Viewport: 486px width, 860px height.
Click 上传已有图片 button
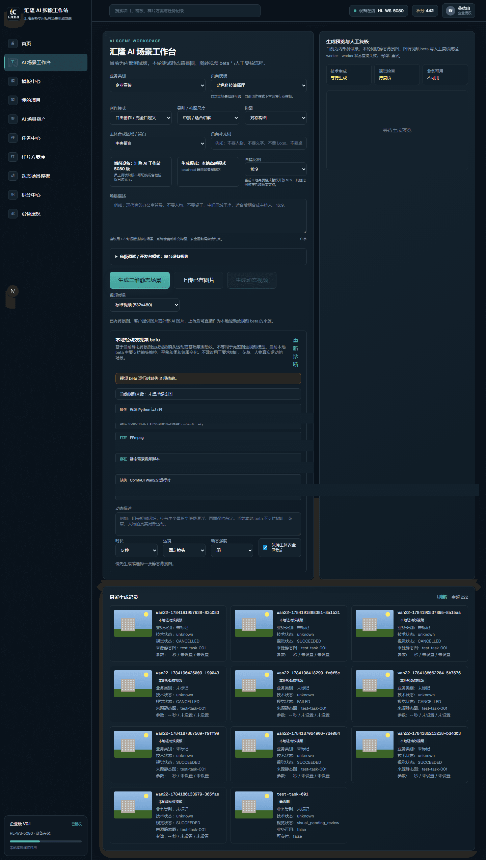coord(198,280)
